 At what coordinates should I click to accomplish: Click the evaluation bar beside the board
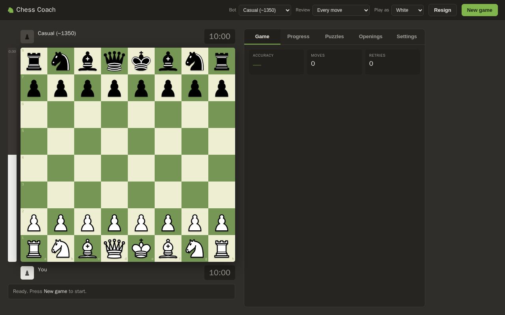[x=12, y=155]
